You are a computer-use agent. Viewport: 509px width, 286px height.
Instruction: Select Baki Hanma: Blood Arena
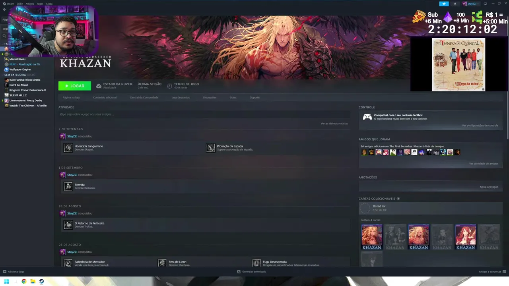click(x=25, y=80)
